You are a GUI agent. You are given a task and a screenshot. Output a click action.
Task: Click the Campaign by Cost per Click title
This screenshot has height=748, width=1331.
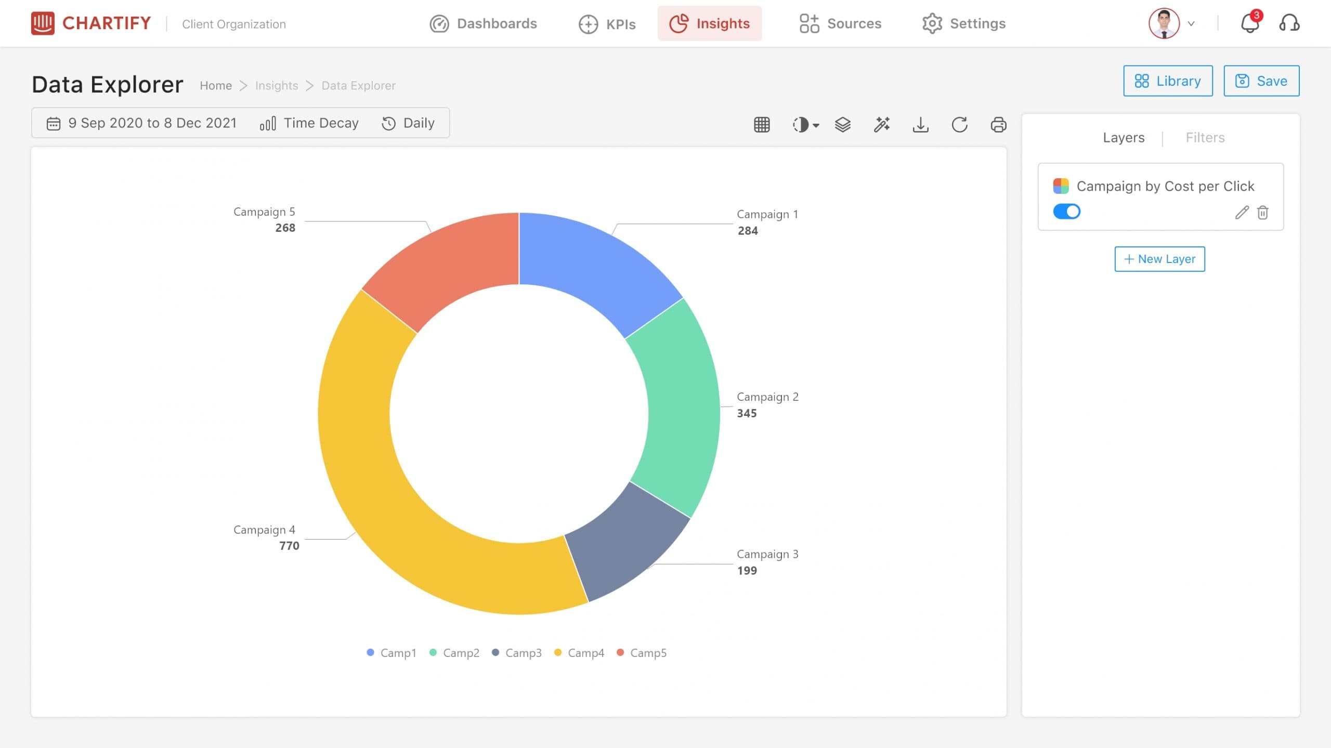(1165, 186)
